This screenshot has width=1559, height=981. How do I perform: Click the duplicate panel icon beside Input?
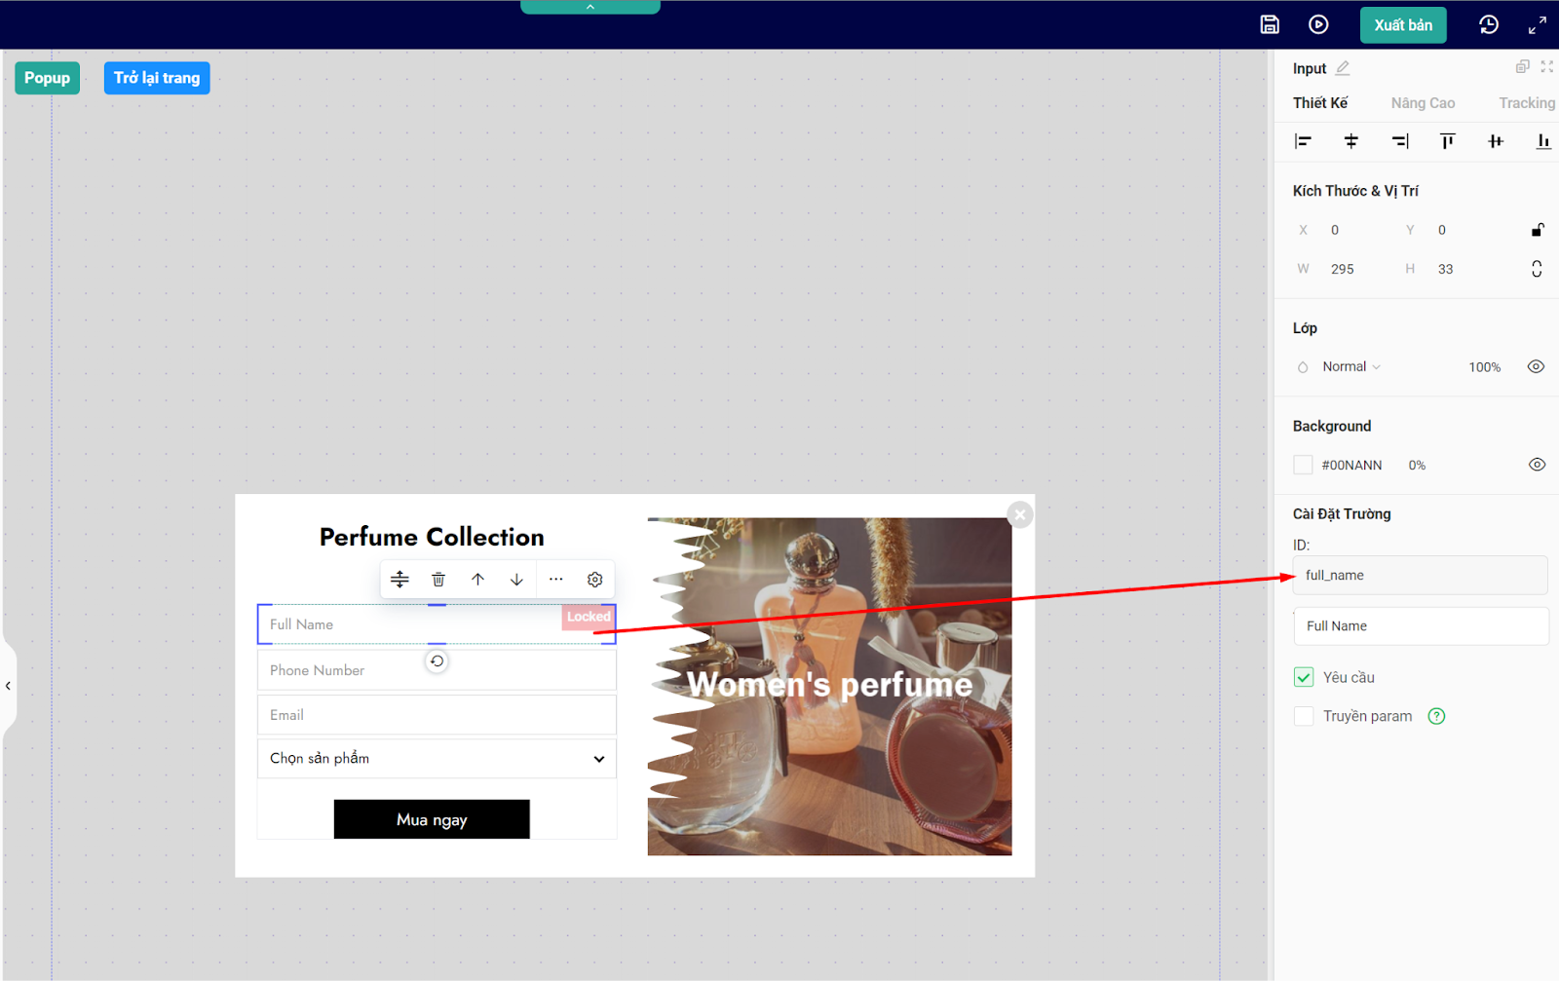(x=1522, y=66)
